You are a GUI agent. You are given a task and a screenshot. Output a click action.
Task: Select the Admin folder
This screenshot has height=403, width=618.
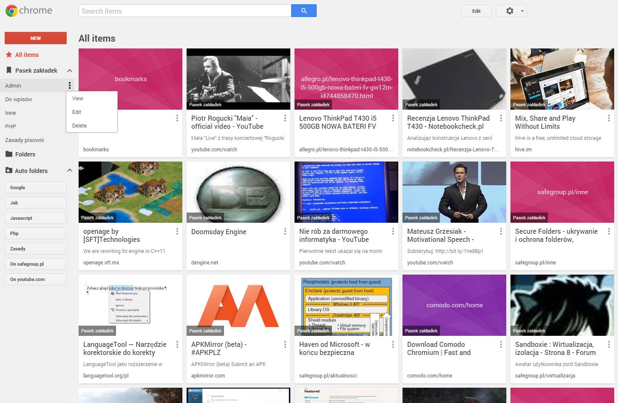[x=13, y=86]
